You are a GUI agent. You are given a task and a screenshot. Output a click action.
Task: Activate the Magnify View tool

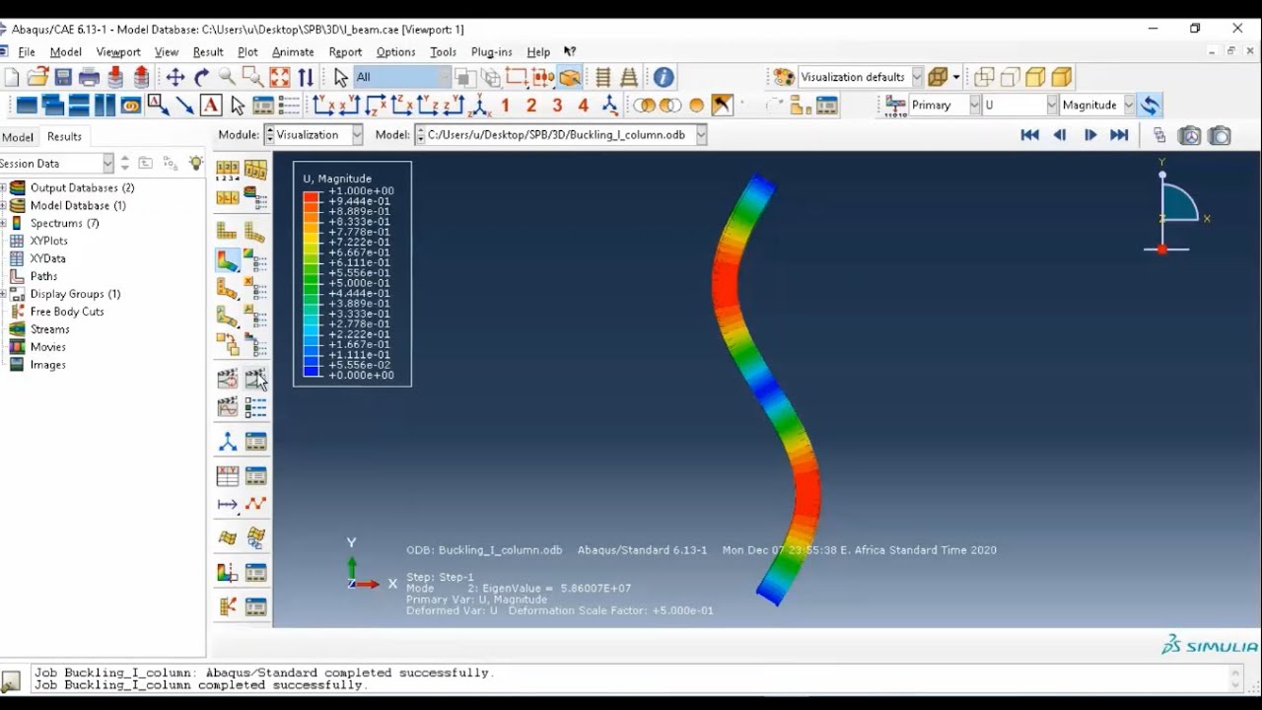[x=227, y=77]
